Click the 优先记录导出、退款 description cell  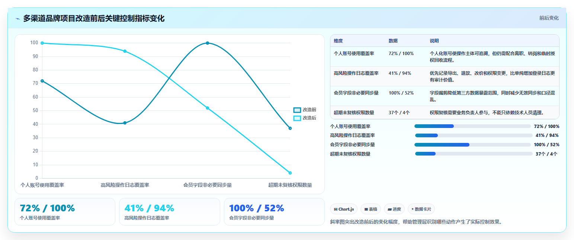(493, 76)
